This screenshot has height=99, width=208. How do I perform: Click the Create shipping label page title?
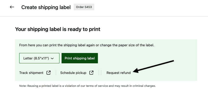46,7
